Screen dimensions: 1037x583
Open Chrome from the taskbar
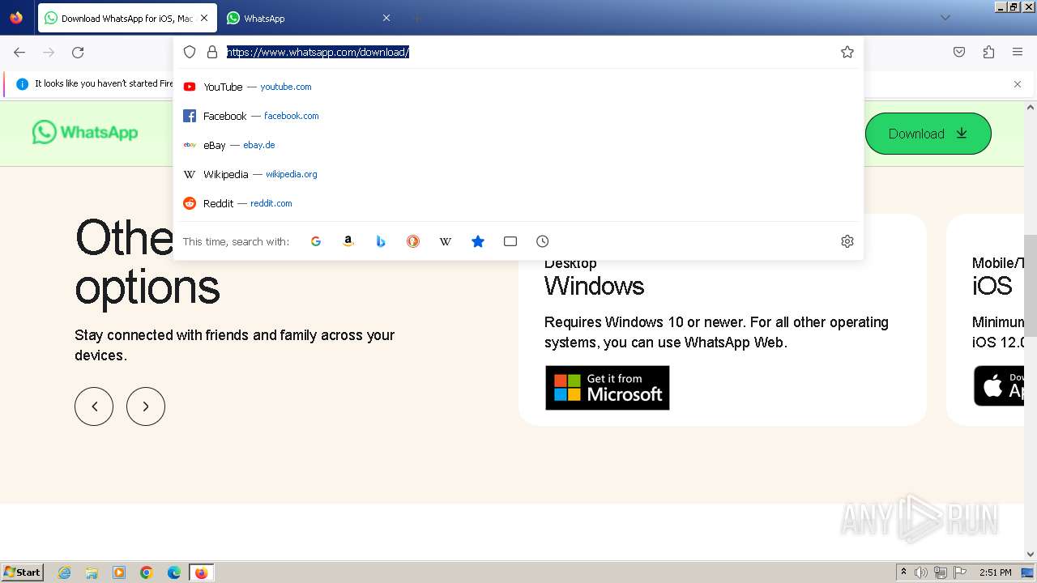(147, 572)
